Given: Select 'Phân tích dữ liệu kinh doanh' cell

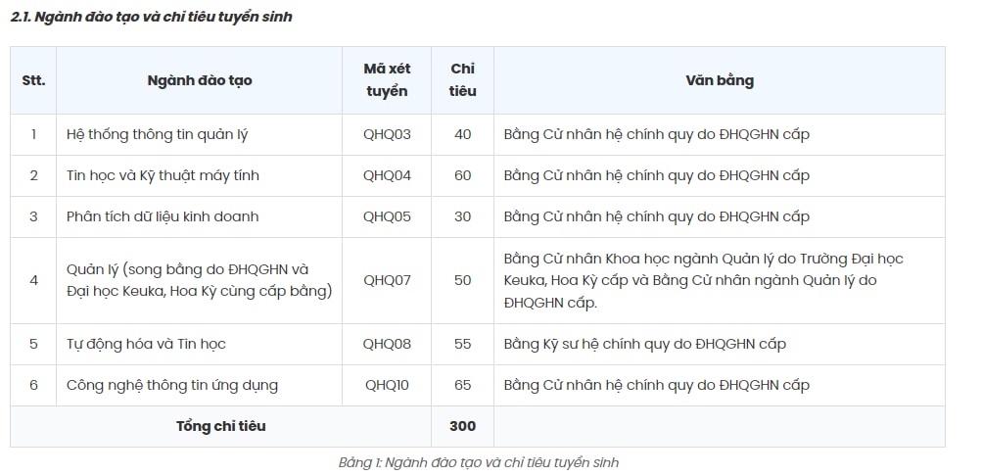Looking at the screenshot, I should pyautogui.click(x=199, y=216).
